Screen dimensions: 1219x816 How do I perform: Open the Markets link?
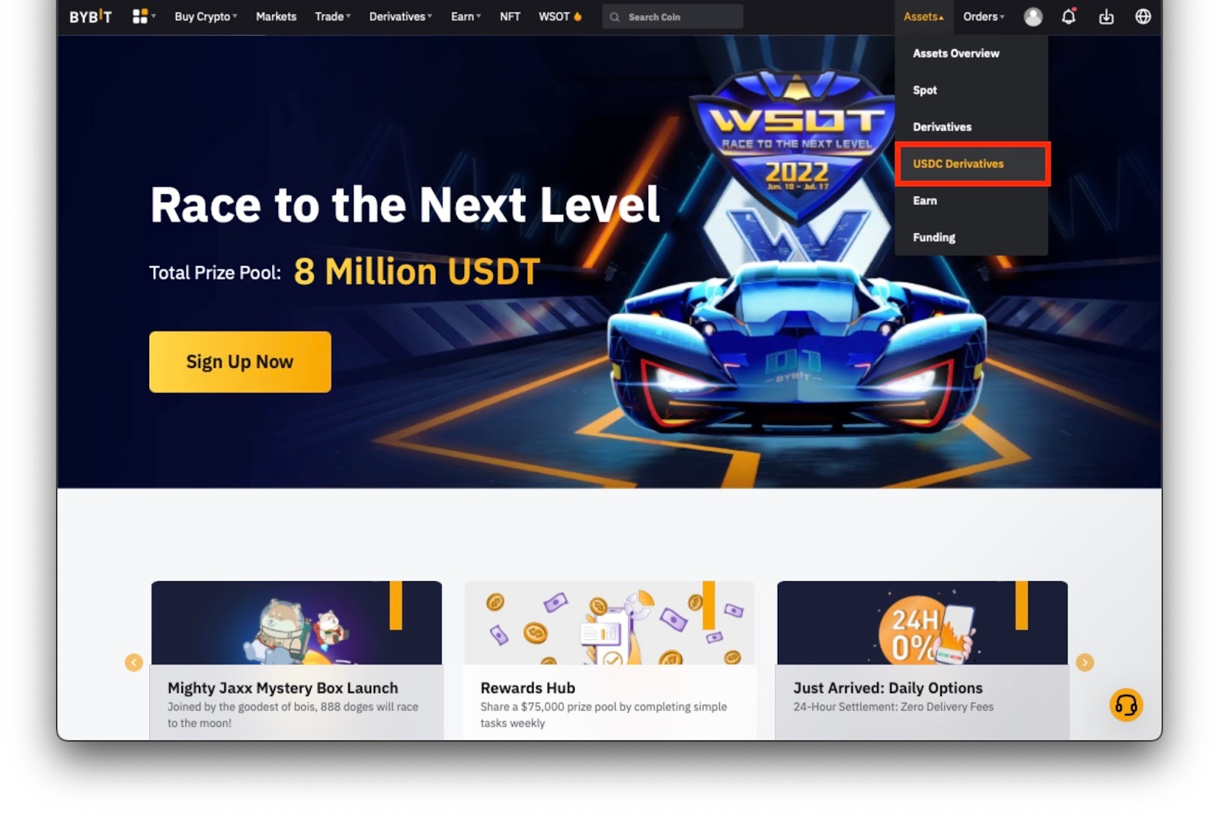pyautogui.click(x=276, y=16)
